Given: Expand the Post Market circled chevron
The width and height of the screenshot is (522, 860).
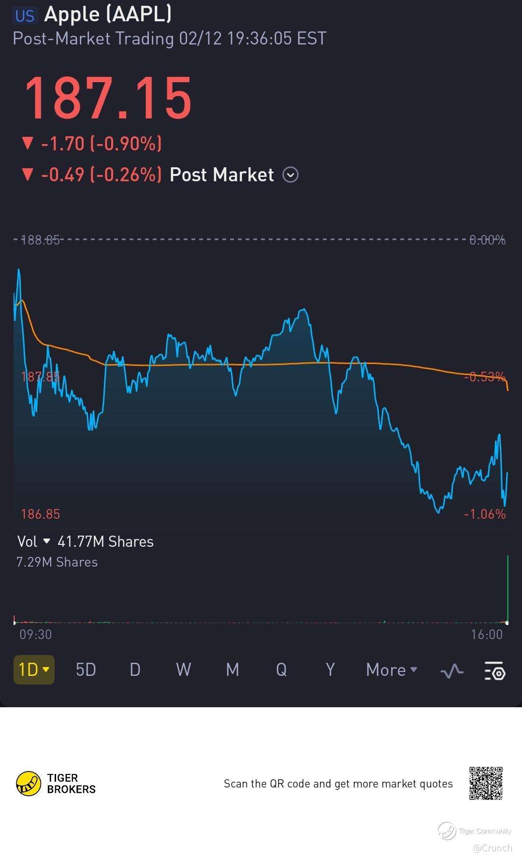Looking at the screenshot, I should [290, 175].
